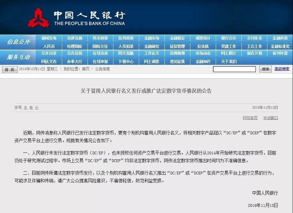
Task: Open 音频视频 section
Action: point(177,53)
